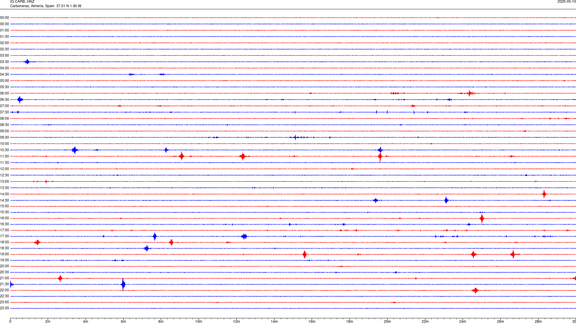Click the event near 28m on 14:00 trace
Image resolution: width=576 pixels, height=324 pixels.
tap(544, 194)
